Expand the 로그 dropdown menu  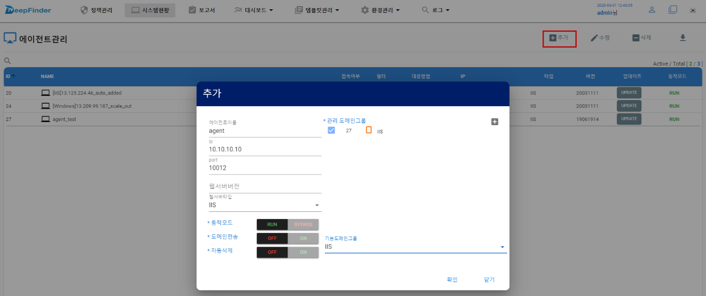click(435, 10)
